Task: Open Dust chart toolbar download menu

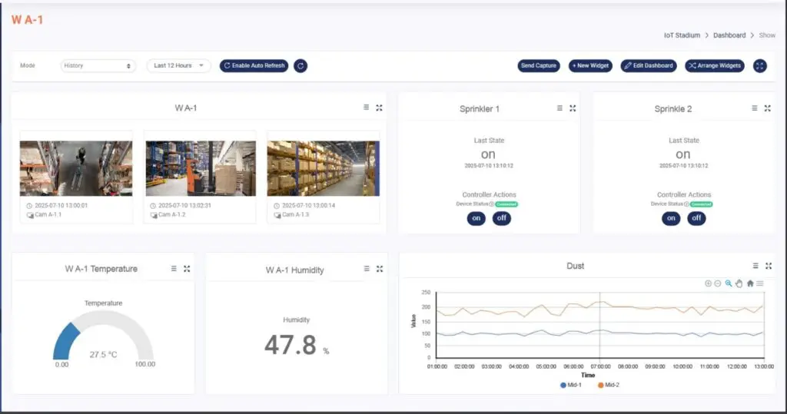Action: 760,283
